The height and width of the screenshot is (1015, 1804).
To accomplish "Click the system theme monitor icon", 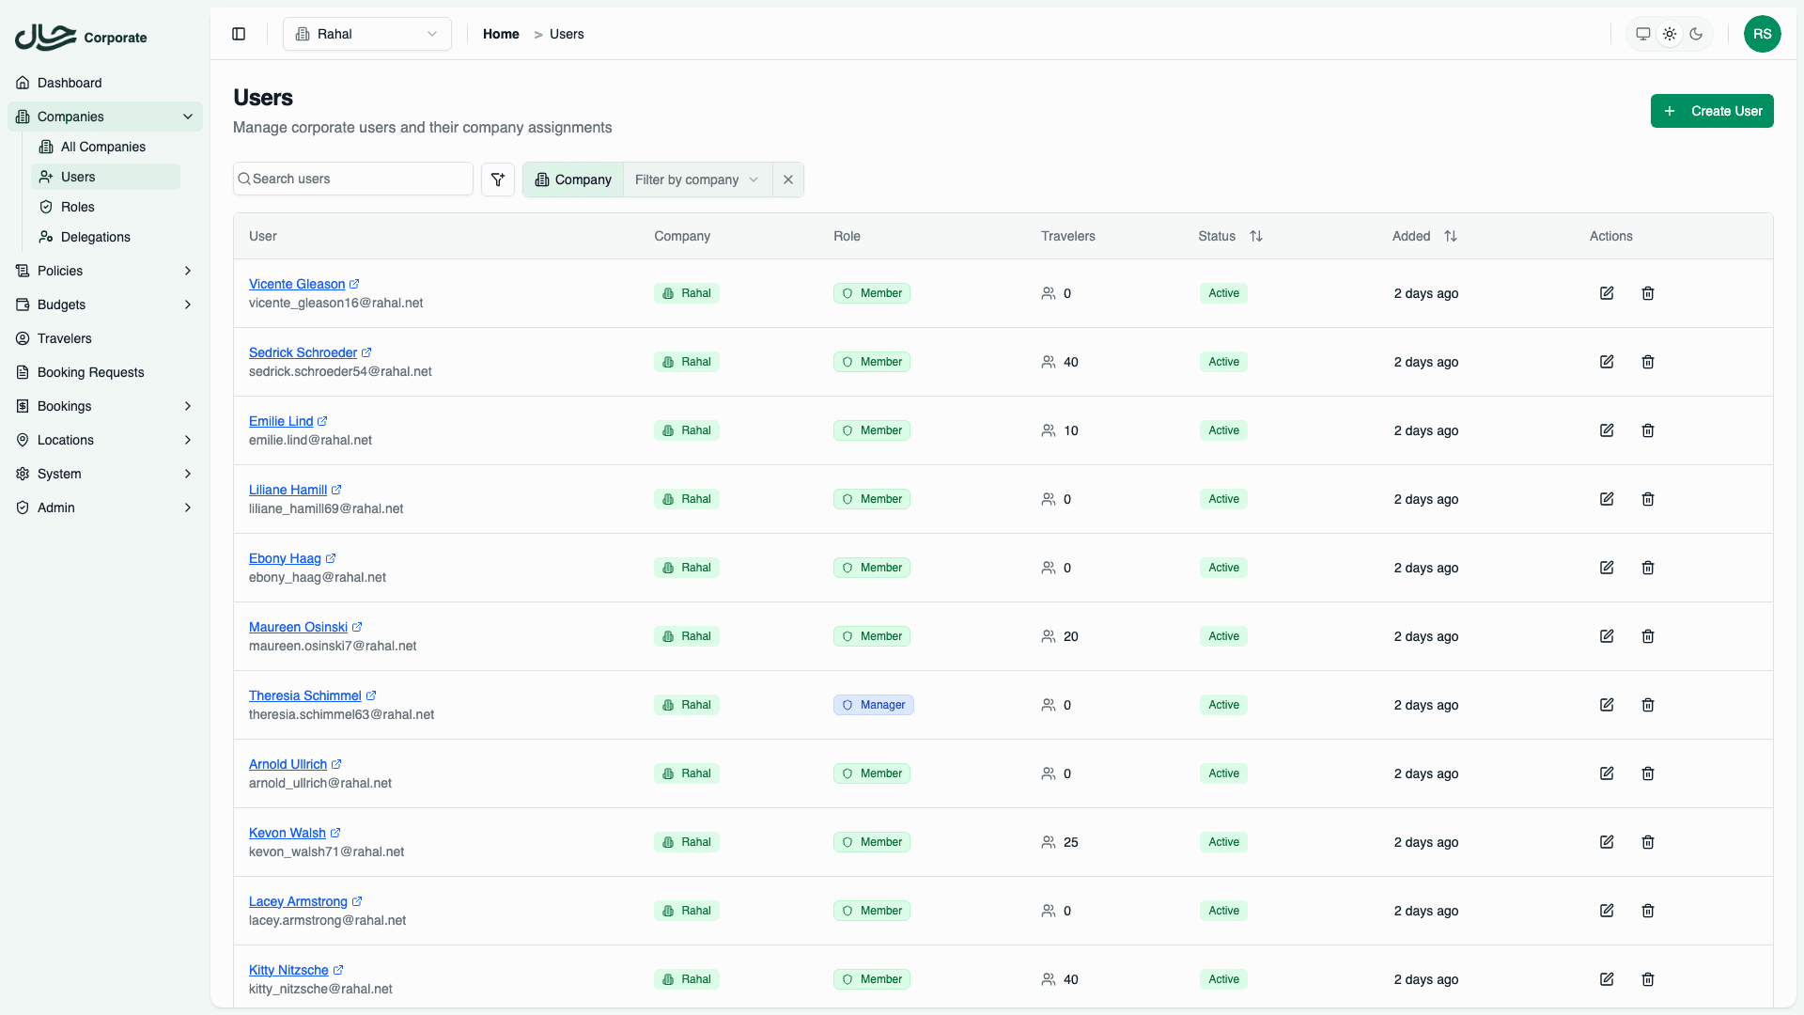I will [1641, 34].
